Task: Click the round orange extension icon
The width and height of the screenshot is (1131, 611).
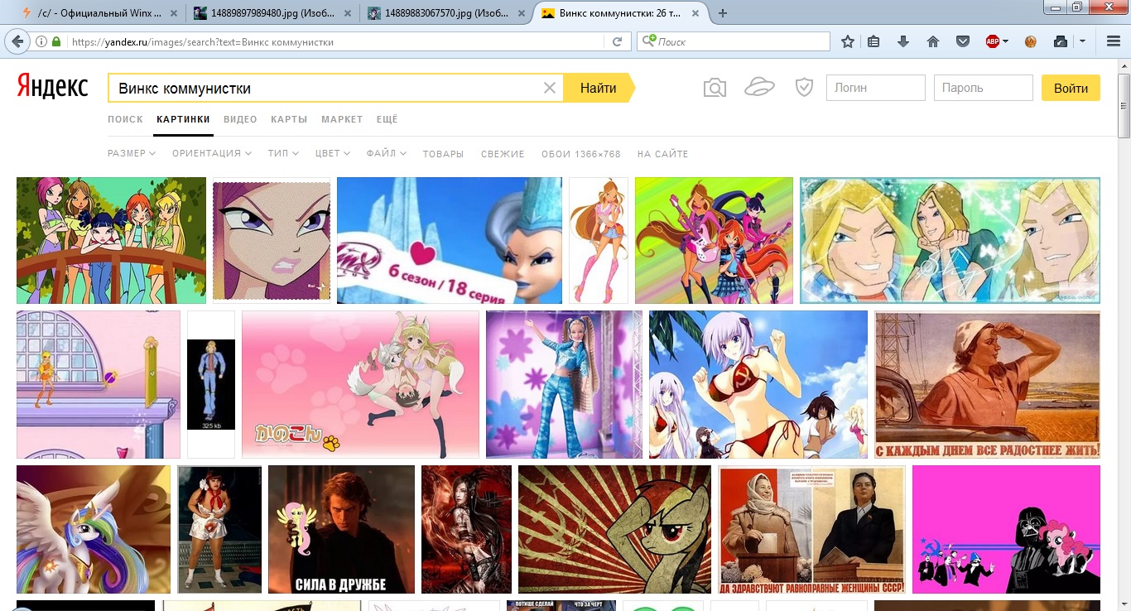Action: coord(1031,41)
